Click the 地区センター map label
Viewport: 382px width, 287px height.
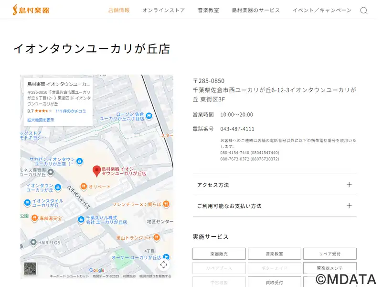160,221
